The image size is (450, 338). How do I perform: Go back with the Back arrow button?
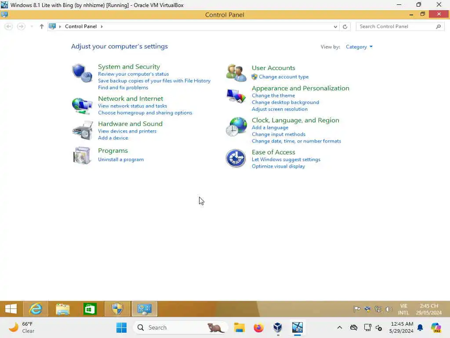click(x=9, y=26)
